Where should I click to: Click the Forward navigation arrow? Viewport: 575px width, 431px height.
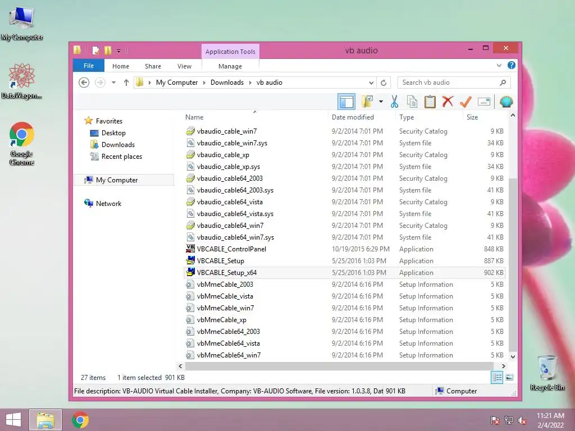[100, 82]
